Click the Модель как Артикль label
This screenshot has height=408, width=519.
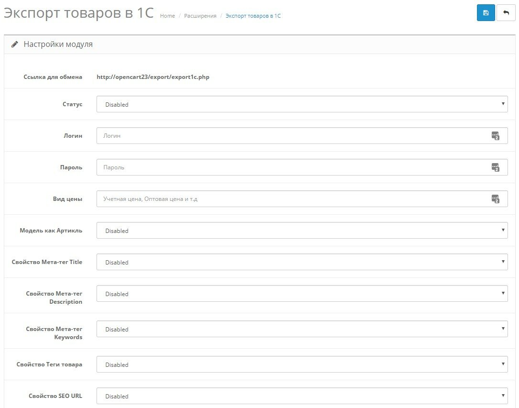(x=51, y=231)
